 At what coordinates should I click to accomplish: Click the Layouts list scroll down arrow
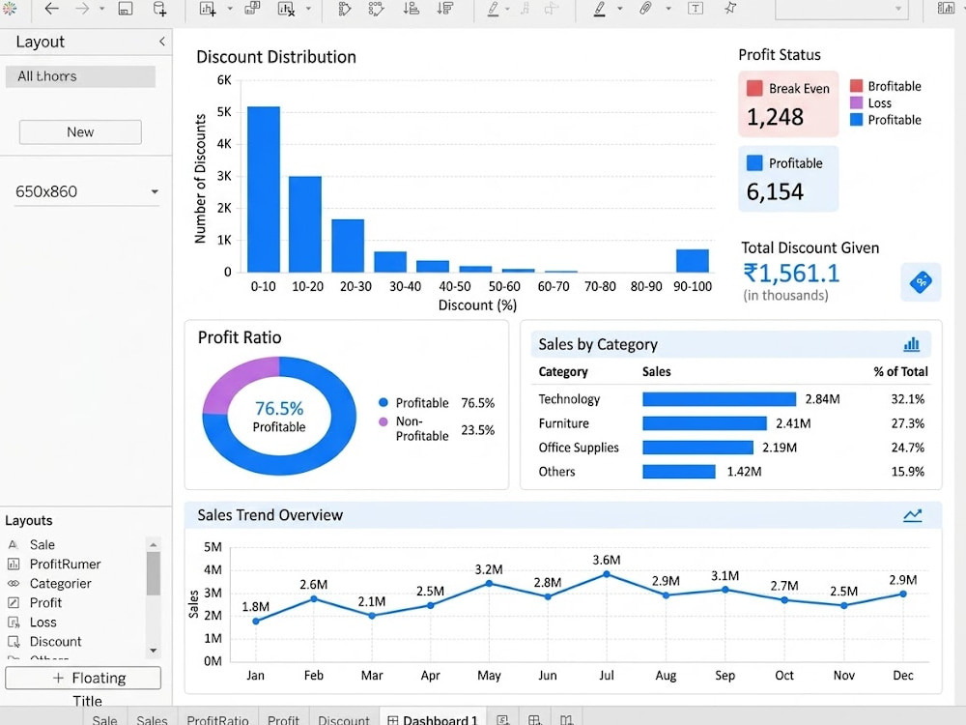(154, 651)
